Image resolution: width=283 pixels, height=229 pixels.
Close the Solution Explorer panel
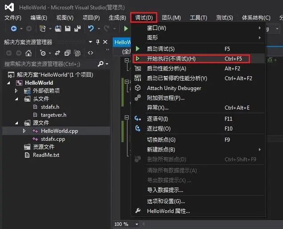[105, 42]
